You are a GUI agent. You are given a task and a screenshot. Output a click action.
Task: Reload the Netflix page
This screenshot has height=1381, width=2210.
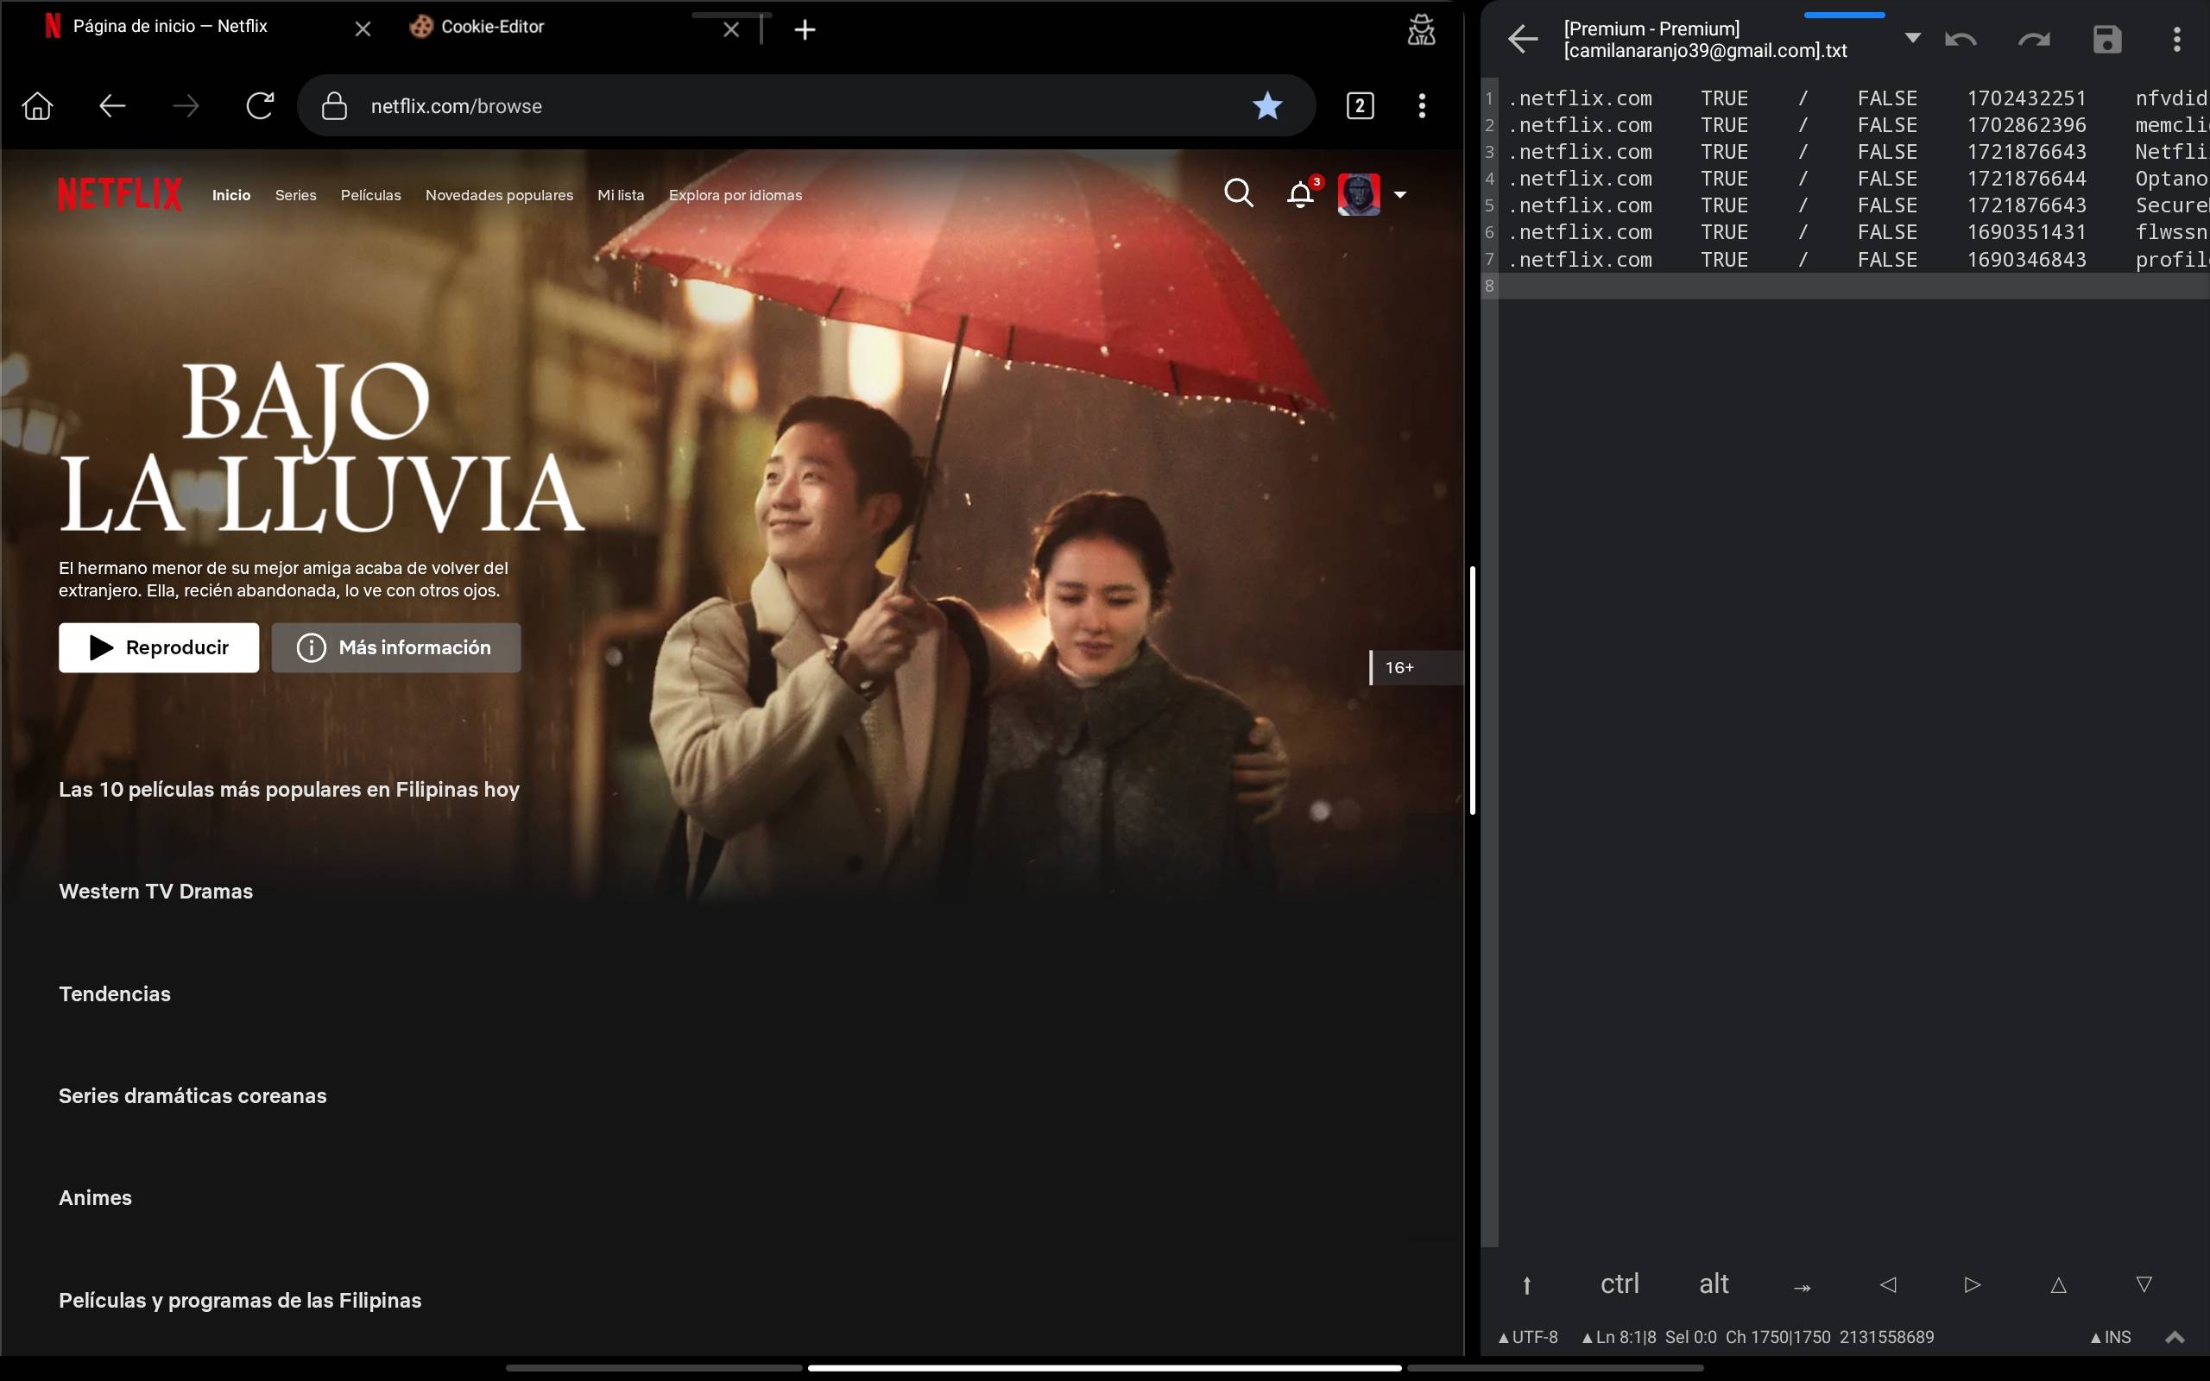(x=260, y=106)
